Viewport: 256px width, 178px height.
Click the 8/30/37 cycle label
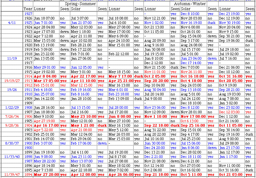tap(12, 144)
